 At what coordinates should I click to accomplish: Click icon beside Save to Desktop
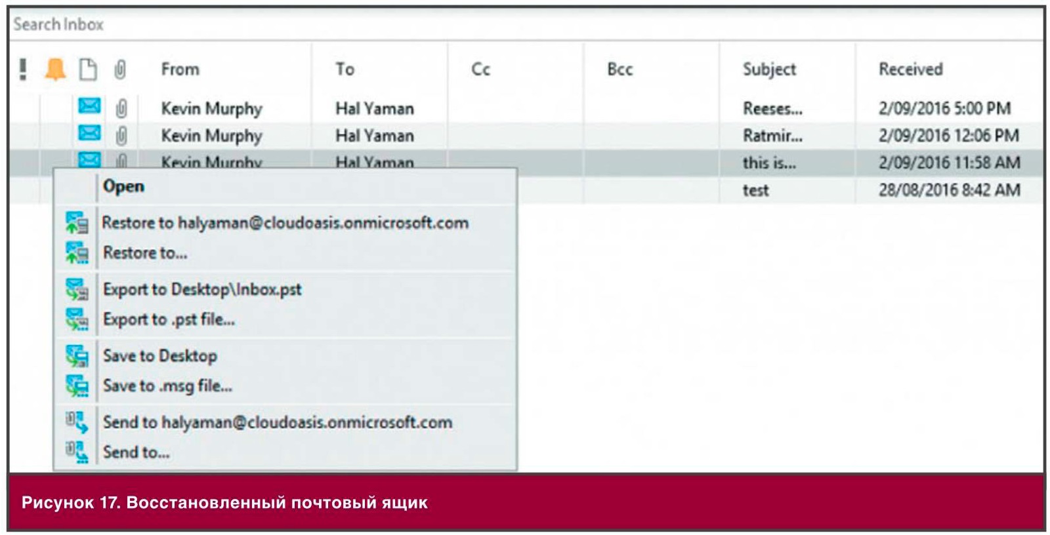(x=77, y=356)
